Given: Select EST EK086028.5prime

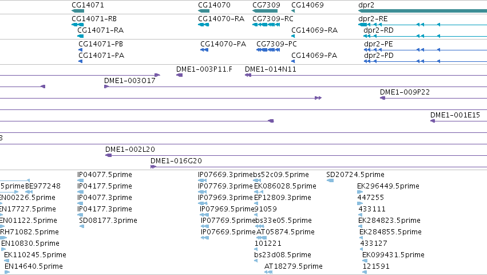Looking at the screenshot, I should (x=285, y=186).
